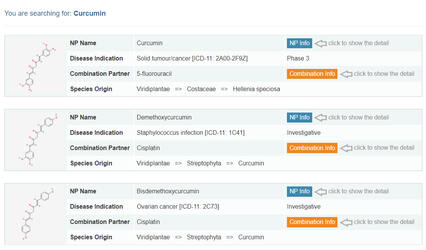Click the arrow beside Demethoxycurcumin NP Info

tap(320, 118)
